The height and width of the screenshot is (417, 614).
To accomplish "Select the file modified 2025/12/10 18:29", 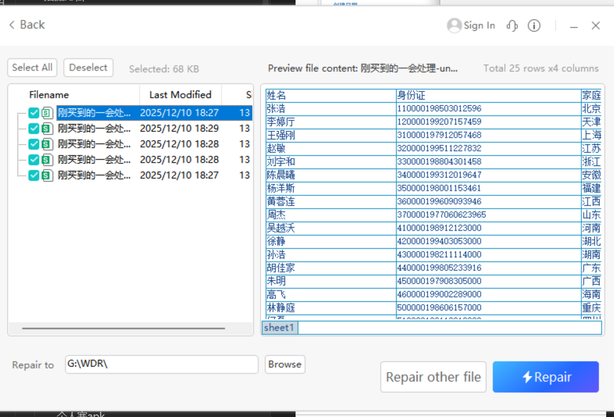I will 154,129.
